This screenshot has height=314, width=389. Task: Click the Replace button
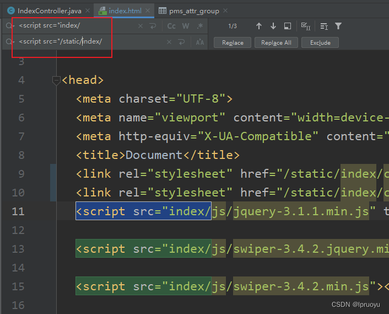[233, 42]
